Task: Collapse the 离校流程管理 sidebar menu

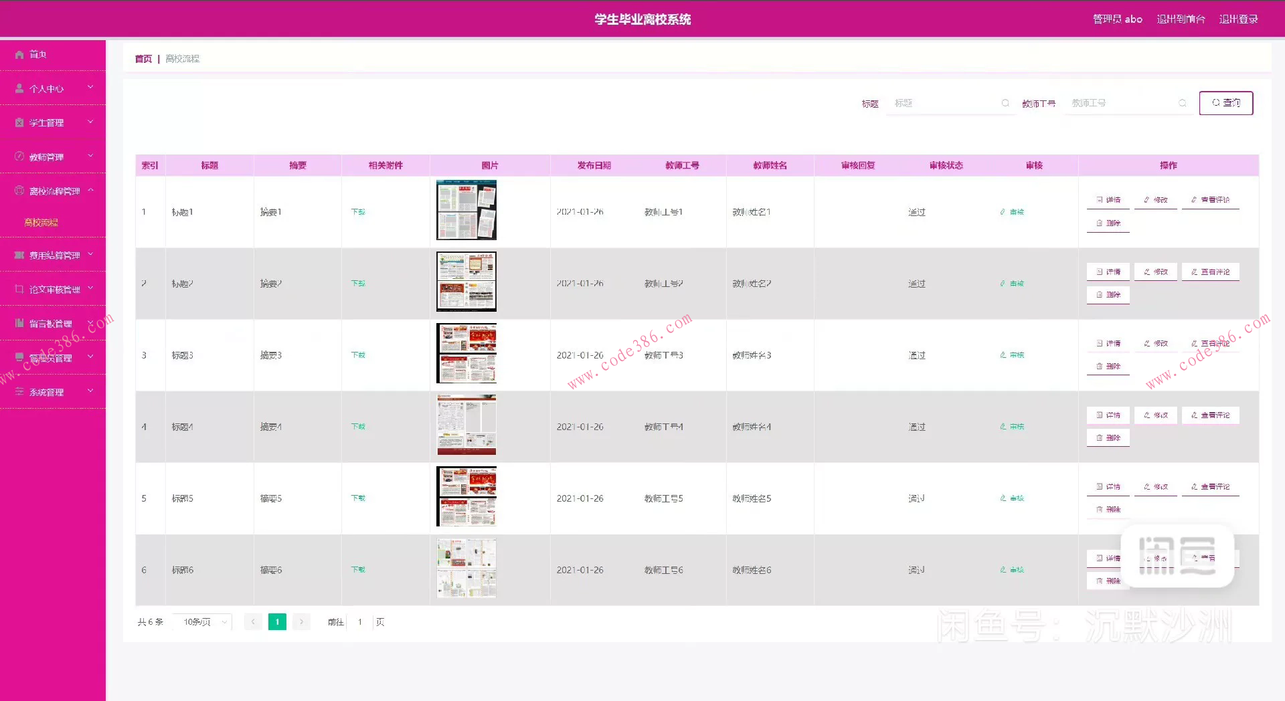Action: (53, 191)
